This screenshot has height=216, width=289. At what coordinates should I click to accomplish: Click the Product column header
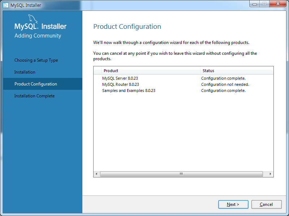pos(151,71)
